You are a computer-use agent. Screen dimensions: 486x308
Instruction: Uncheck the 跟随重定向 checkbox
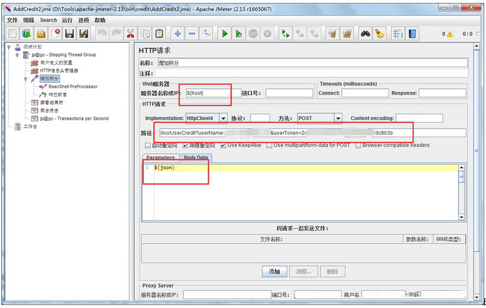[x=185, y=145]
